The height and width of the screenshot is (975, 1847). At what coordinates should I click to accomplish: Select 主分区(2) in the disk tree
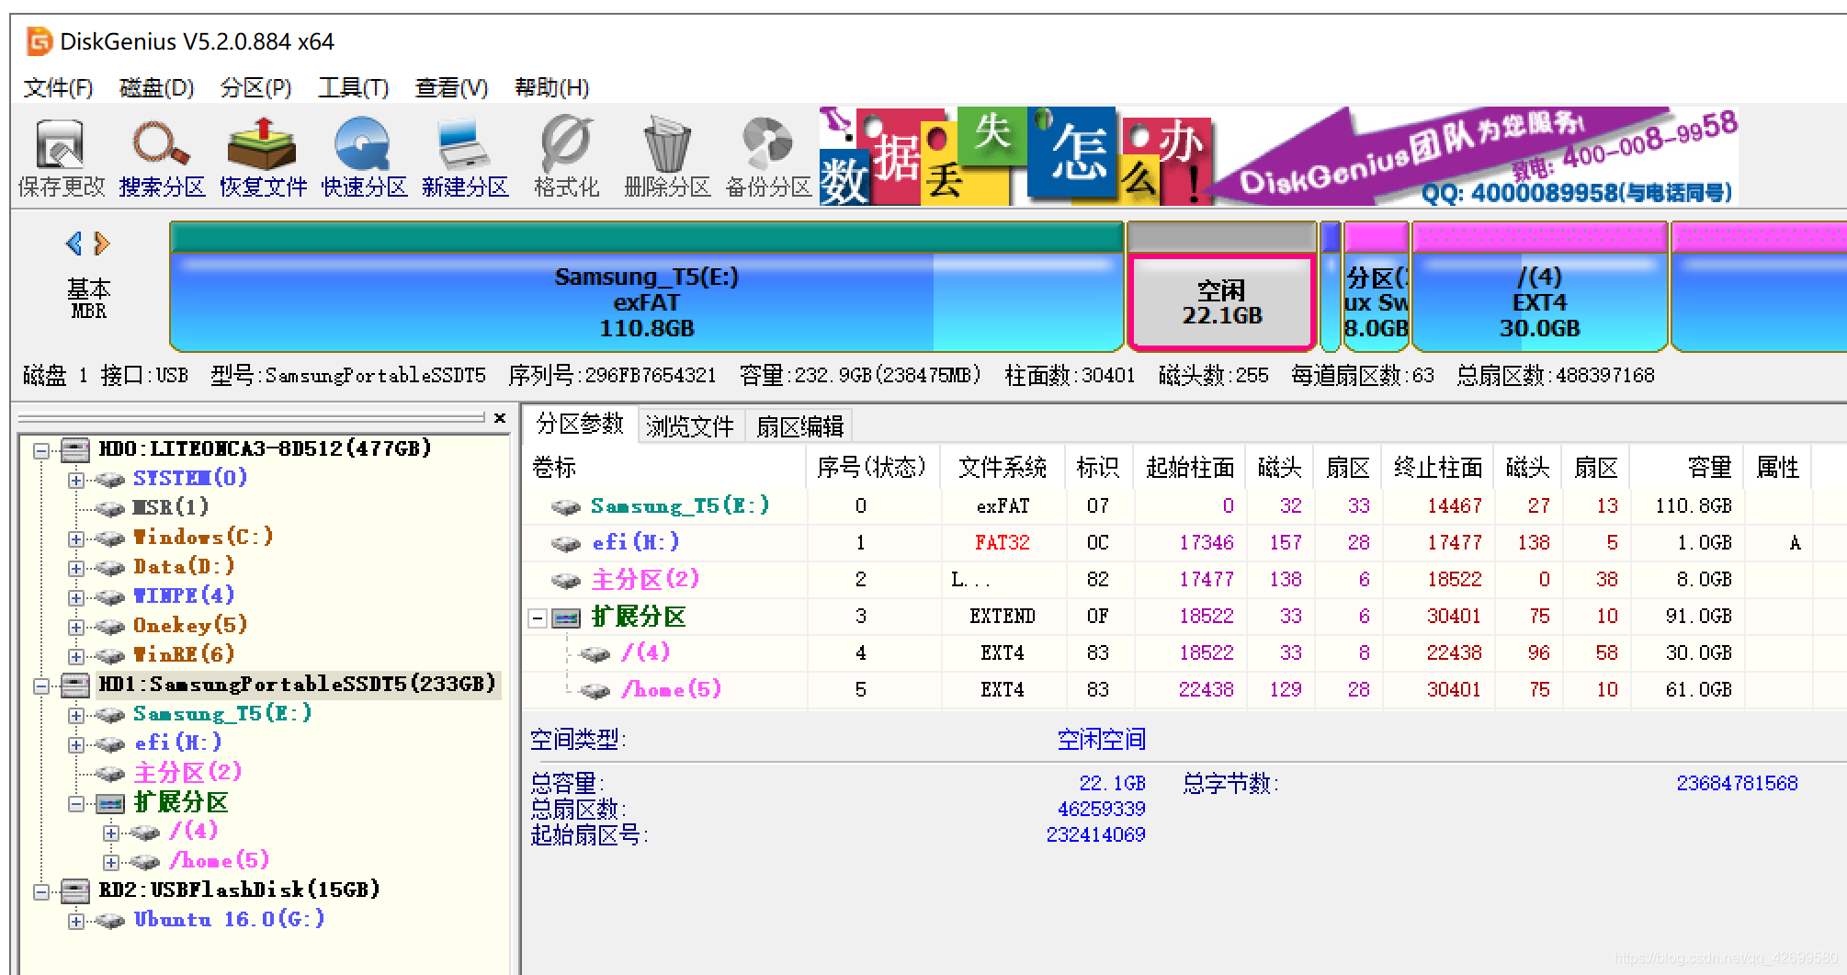coord(187,773)
